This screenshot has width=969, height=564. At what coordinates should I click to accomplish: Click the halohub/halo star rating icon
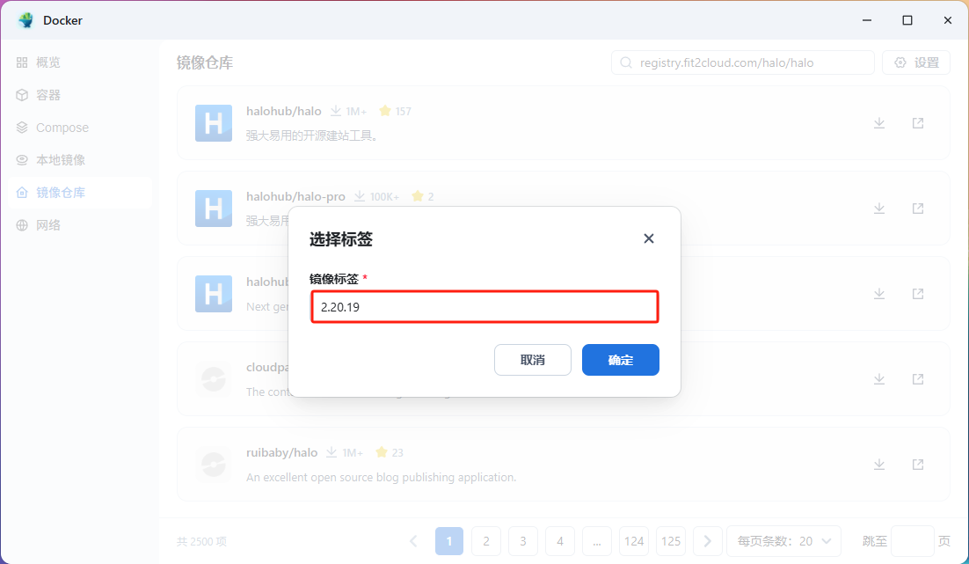pos(385,111)
